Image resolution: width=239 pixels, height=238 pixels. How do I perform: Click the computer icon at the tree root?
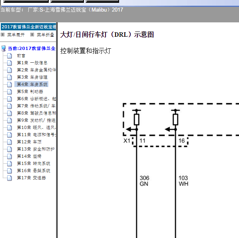[x=3, y=48]
